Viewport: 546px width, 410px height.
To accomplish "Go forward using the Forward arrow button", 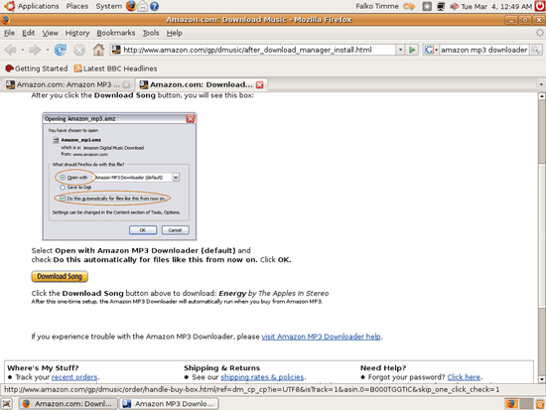I will [34, 50].
